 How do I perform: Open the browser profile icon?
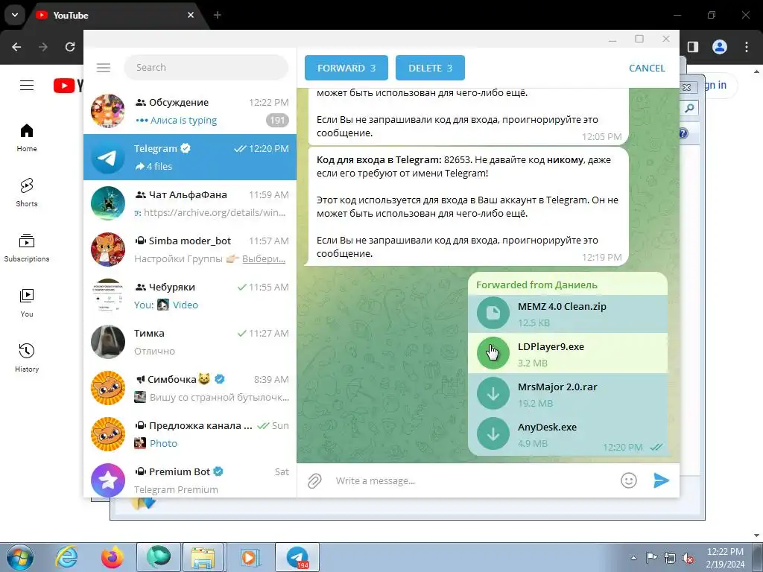coord(720,47)
